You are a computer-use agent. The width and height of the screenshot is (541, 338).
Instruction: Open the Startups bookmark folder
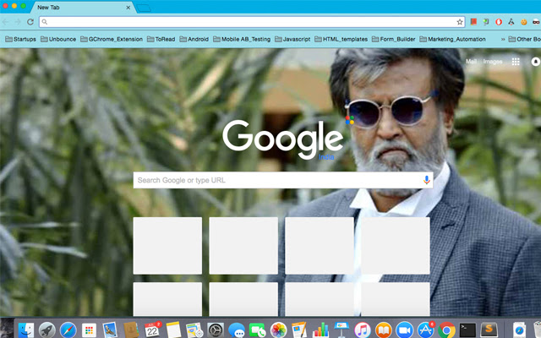pyautogui.click(x=20, y=40)
